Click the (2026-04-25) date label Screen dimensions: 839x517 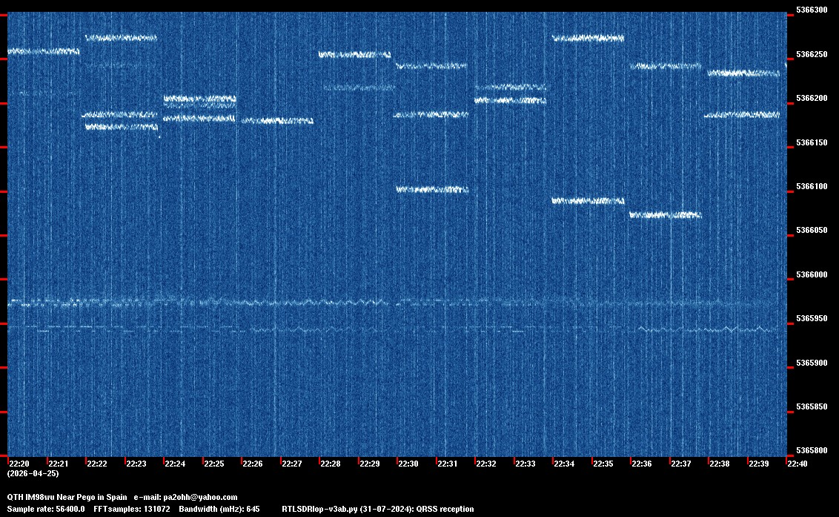tap(33, 473)
